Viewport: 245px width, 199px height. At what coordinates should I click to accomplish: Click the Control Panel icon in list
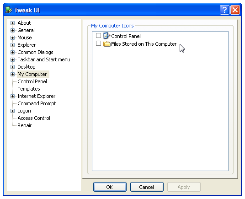click(x=107, y=36)
